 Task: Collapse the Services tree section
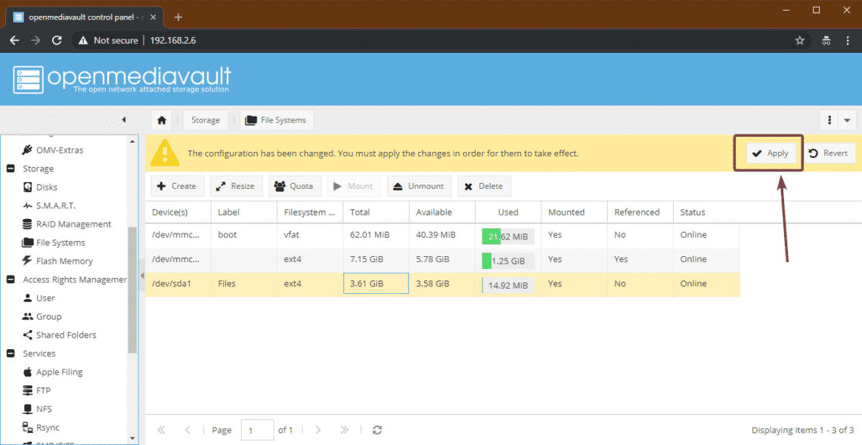11,354
